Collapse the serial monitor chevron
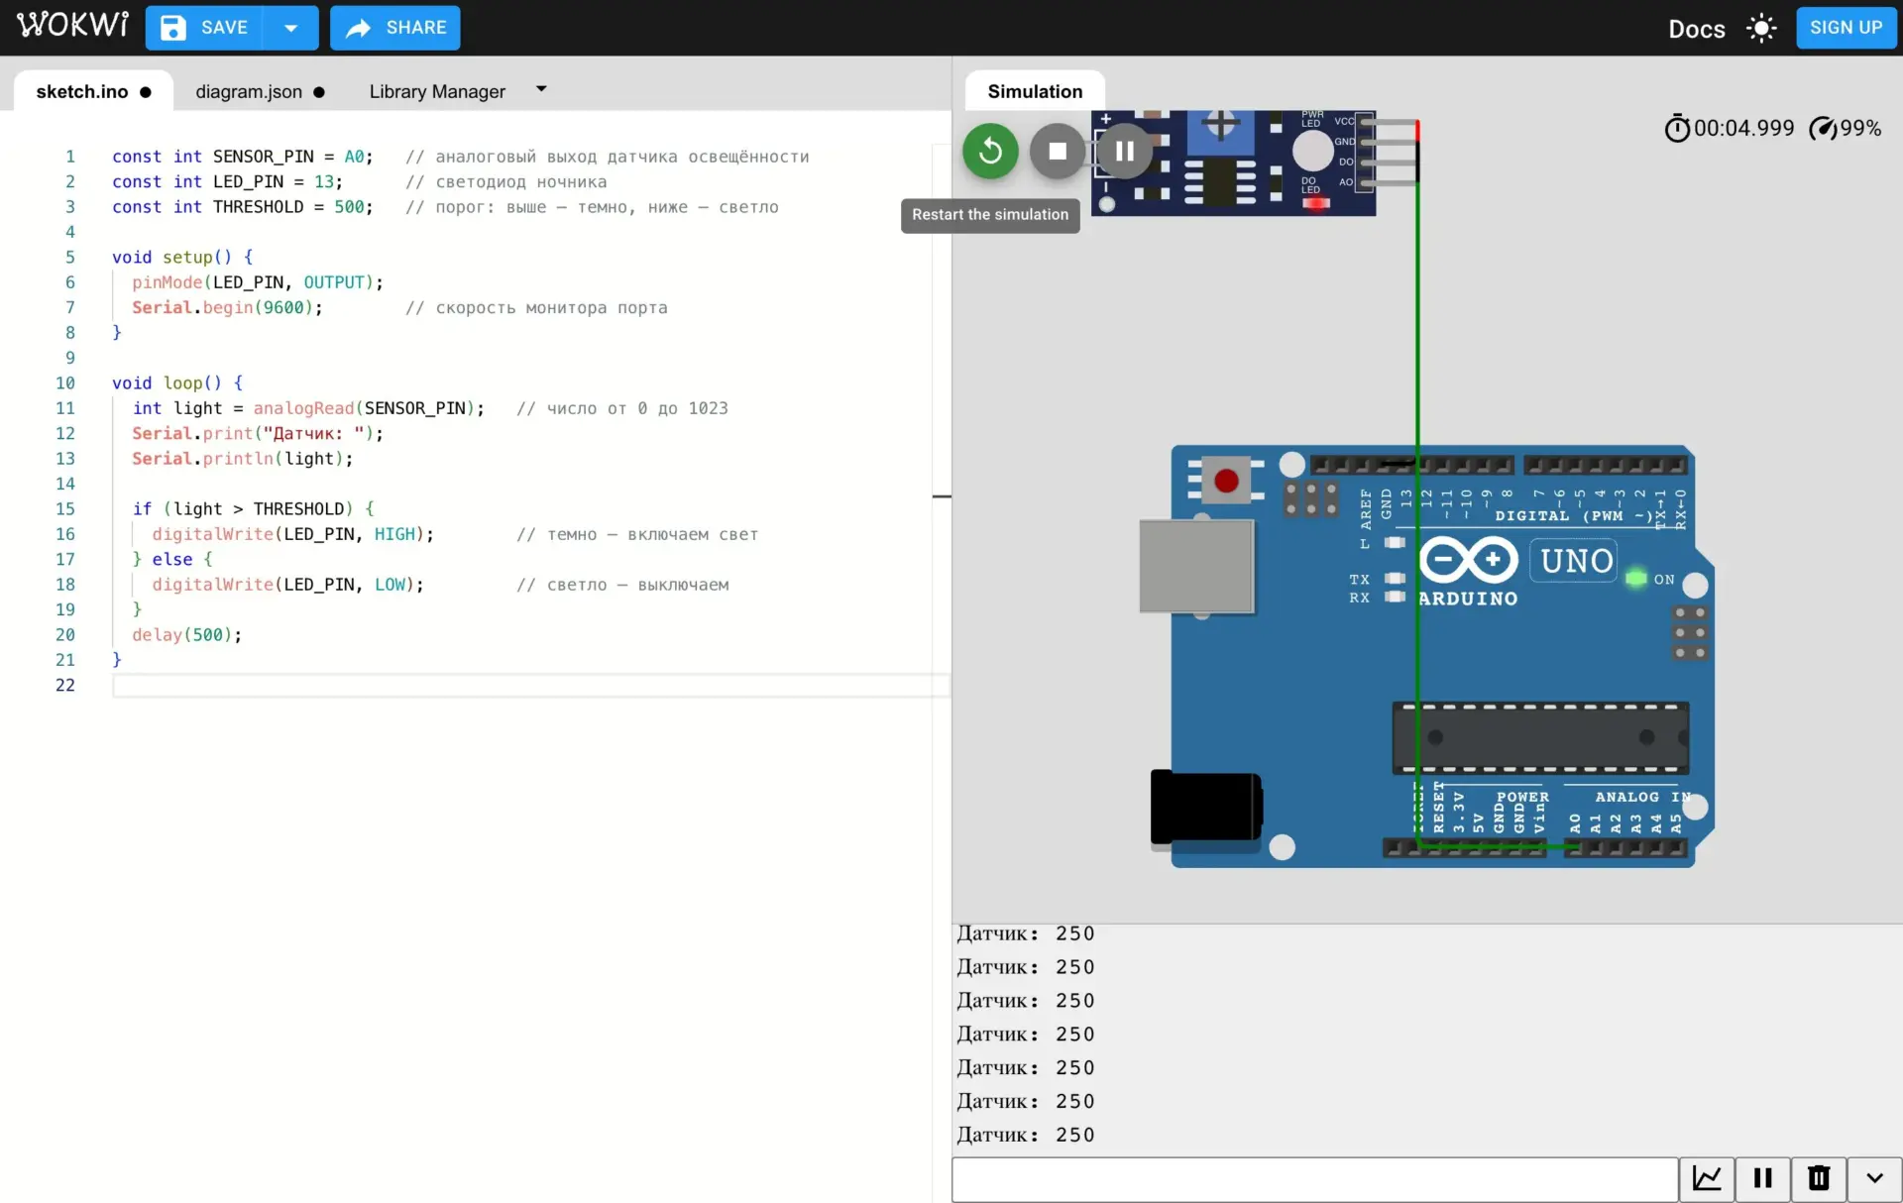Viewport: 1903px width, 1203px height. [1874, 1178]
